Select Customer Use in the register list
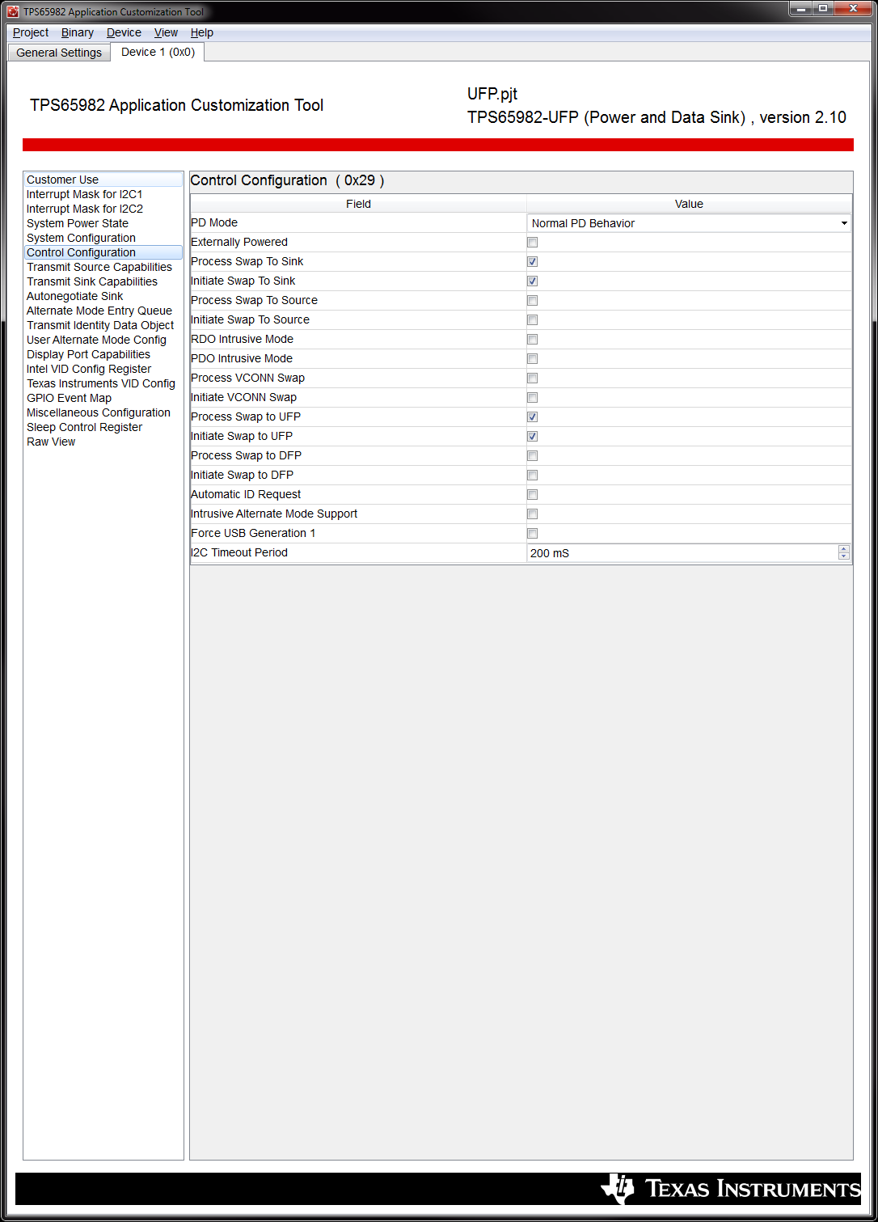Viewport: 878px width, 1222px height. pos(103,180)
